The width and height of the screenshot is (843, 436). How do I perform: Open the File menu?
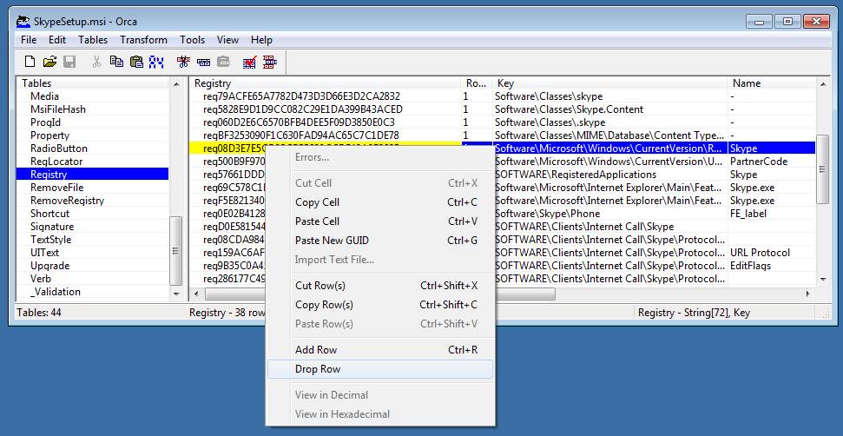(29, 40)
